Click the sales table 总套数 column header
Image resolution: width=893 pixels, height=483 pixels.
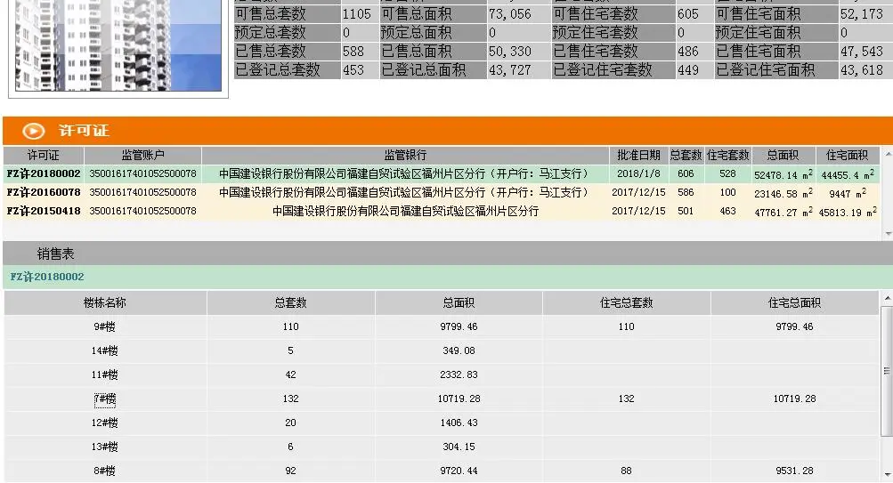tap(290, 302)
